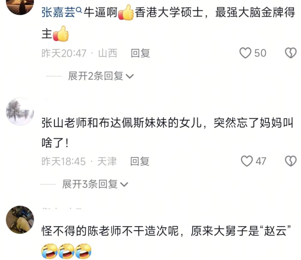
Task: Click the chevron next to 展开3条回复
Action: [124, 185]
